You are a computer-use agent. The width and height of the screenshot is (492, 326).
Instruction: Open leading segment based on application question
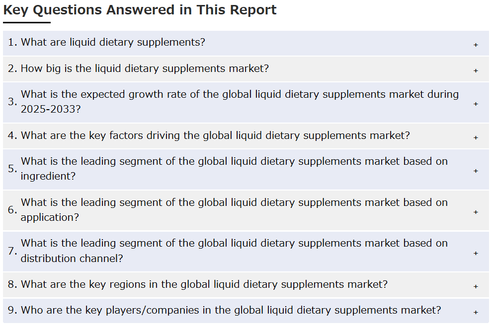(246, 210)
